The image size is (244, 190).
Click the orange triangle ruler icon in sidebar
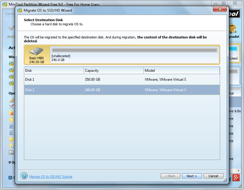[x=11, y=100]
